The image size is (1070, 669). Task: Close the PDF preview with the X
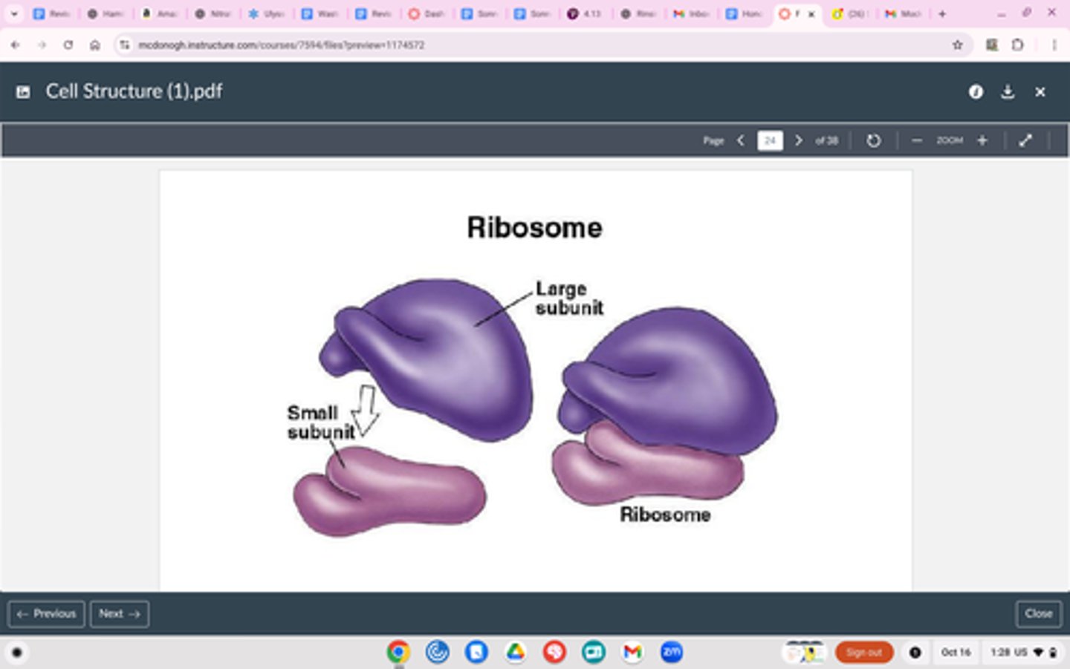pos(1040,91)
